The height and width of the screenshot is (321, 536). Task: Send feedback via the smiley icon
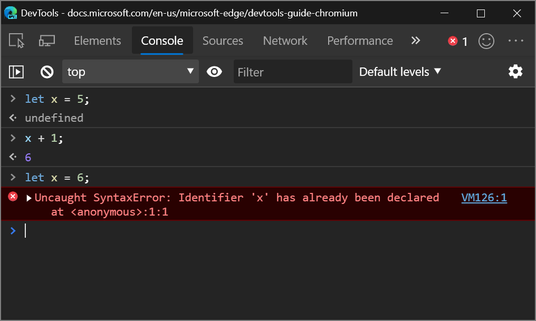point(486,41)
